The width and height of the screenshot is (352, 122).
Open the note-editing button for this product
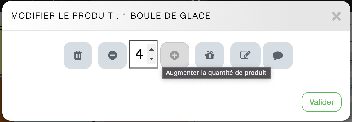[x=245, y=55]
